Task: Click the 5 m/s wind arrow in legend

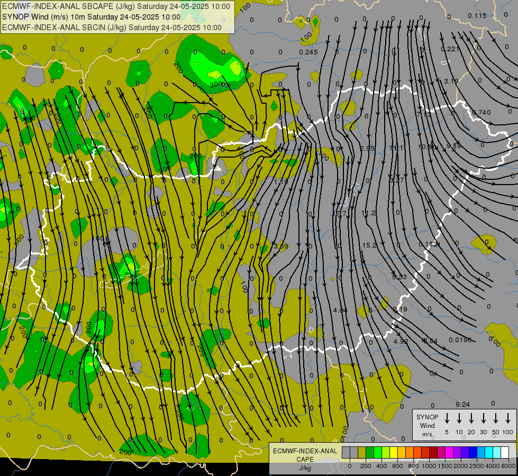Action: [447, 418]
